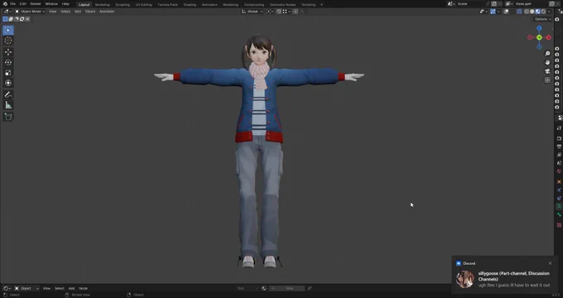Toggle viewport gizmos visibility
Viewport: 563px width, 298px height.
tap(493, 12)
